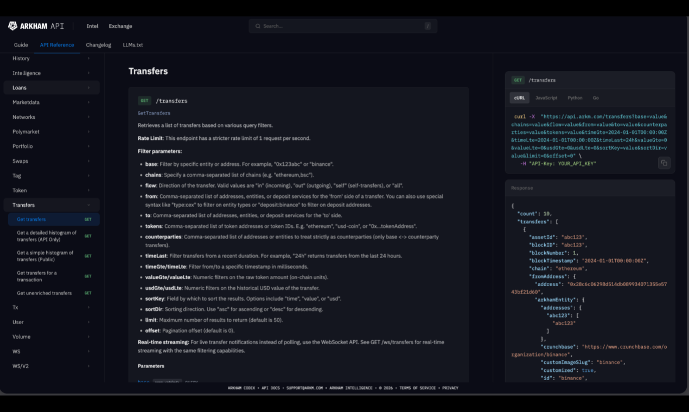Switch to the Guide tab
Viewport: 689px width, 412px height.
click(21, 45)
